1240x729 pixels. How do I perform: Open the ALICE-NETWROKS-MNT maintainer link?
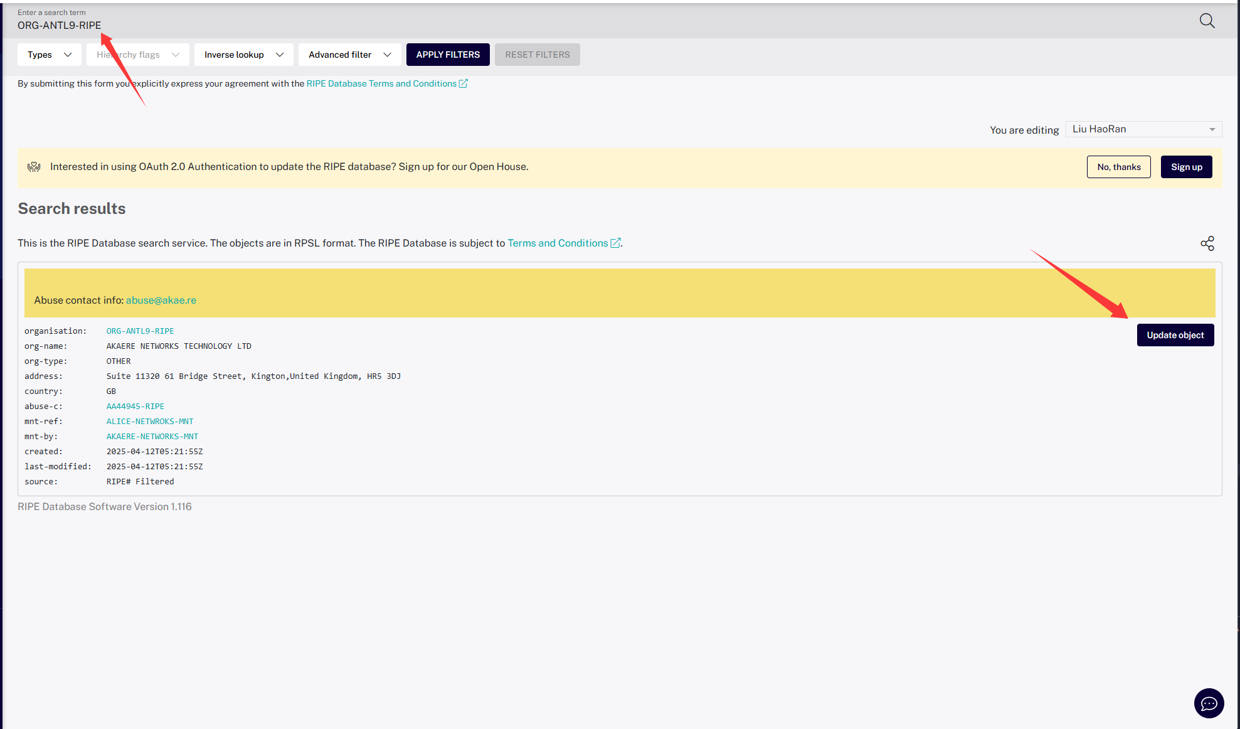[150, 421]
